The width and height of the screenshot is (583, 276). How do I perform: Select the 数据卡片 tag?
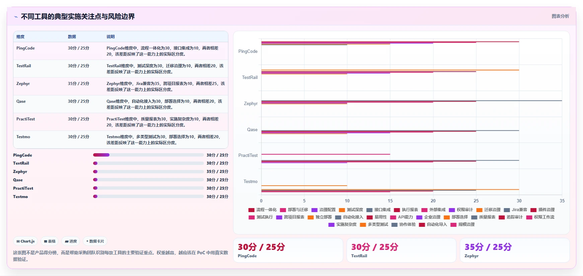pyautogui.click(x=95, y=241)
